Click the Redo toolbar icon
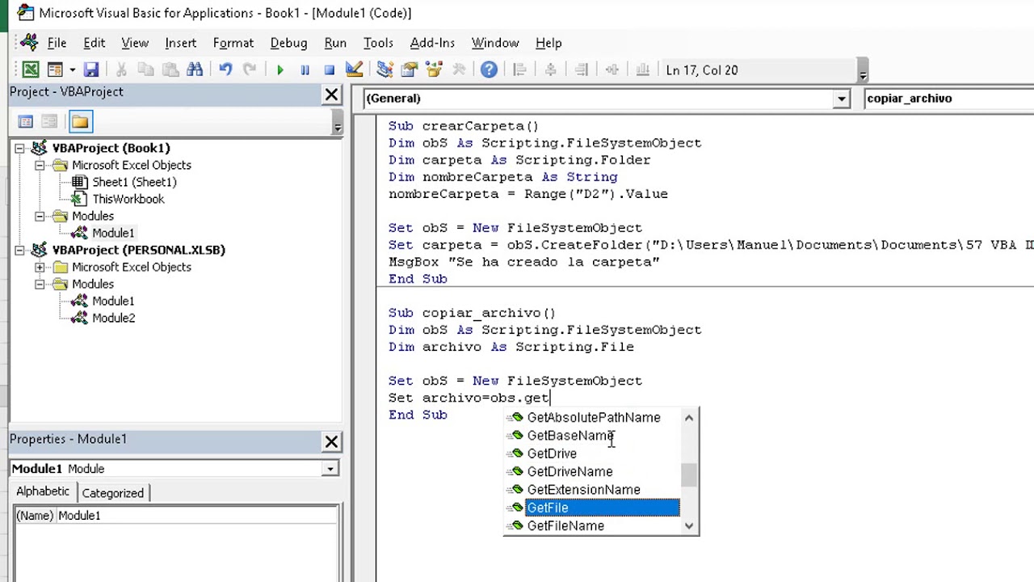 [x=250, y=70]
